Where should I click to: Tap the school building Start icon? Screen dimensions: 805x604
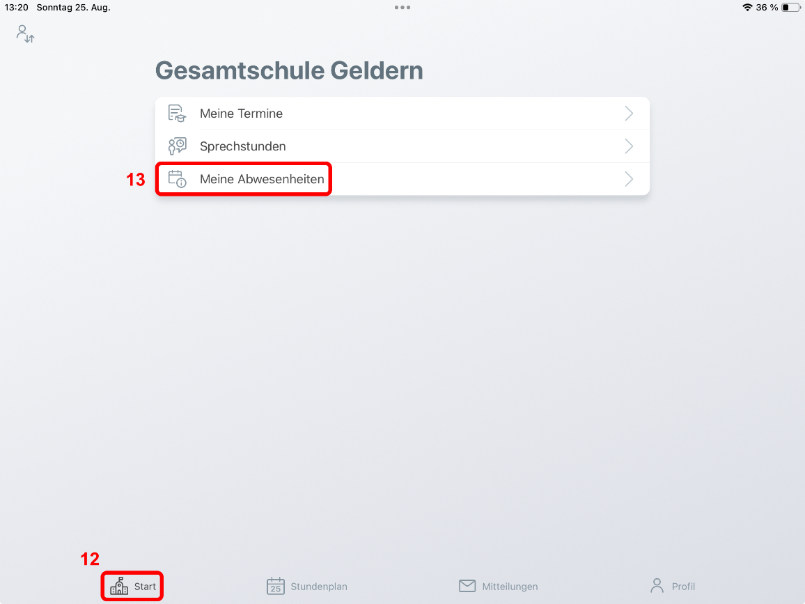click(x=119, y=586)
